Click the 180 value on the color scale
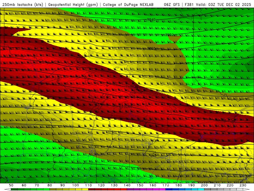This screenshot has height=191, width=254. coord(178,185)
